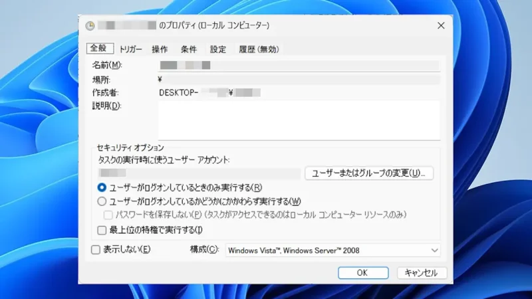Select the 全般 tab
Viewport: 532px width, 299px height.
point(100,48)
